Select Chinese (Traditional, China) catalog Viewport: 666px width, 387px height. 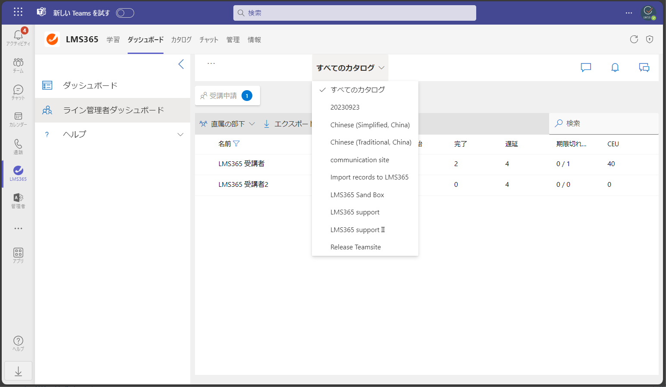coord(365,142)
